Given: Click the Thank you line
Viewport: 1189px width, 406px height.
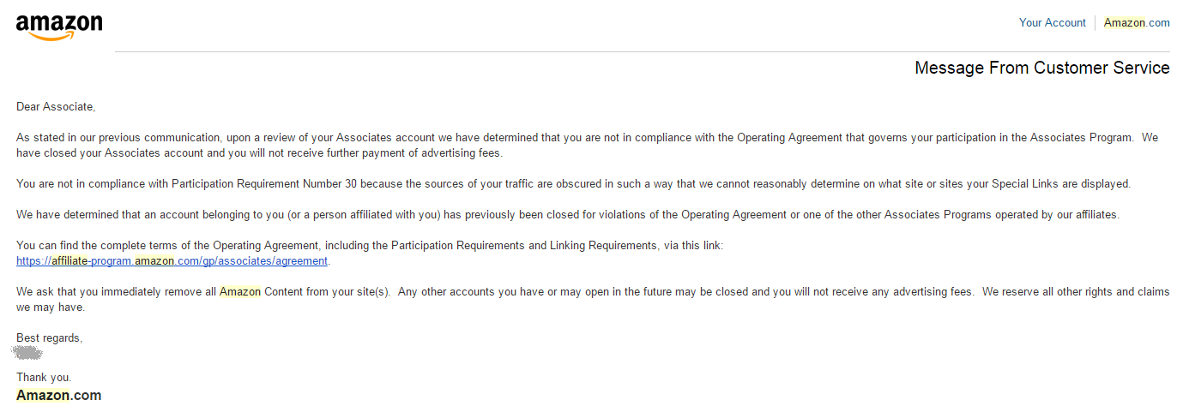Looking at the screenshot, I should 44,378.
